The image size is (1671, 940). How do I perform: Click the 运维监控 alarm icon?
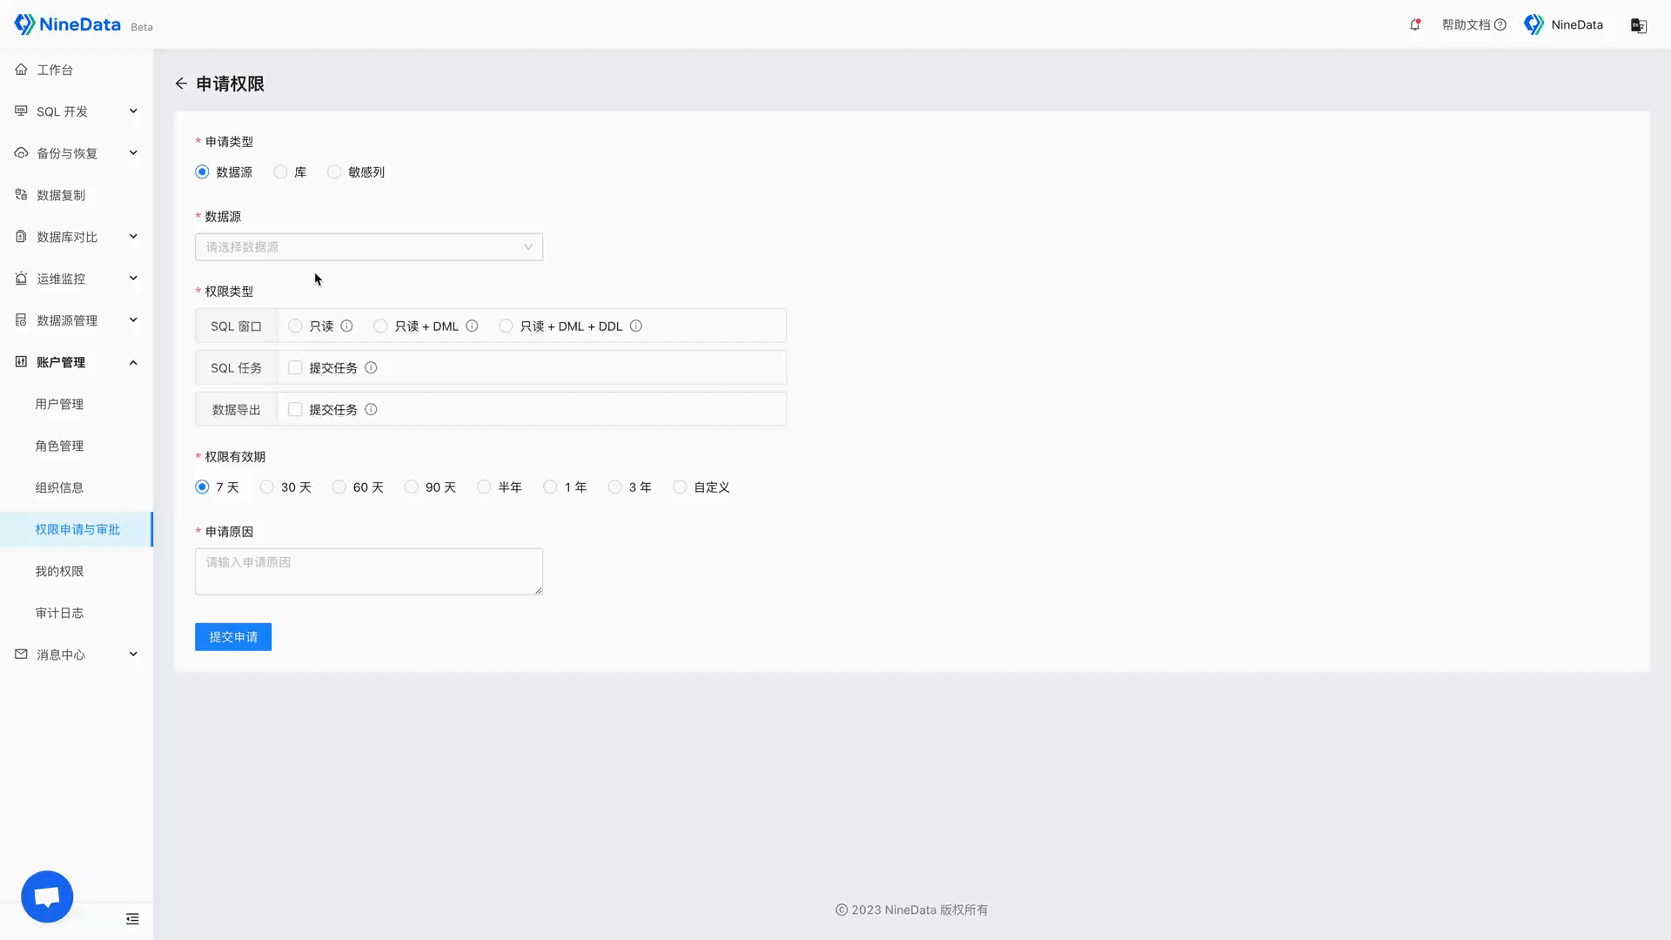click(x=21, y=279)
